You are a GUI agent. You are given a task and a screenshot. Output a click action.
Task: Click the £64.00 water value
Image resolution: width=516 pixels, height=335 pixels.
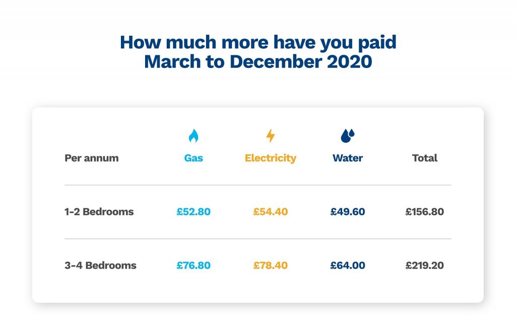click(348, 265)
